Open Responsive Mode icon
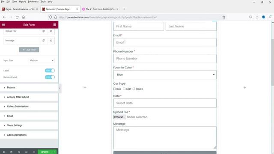The width and height of the screenshot is (274, 154). (x=26, y=152)
